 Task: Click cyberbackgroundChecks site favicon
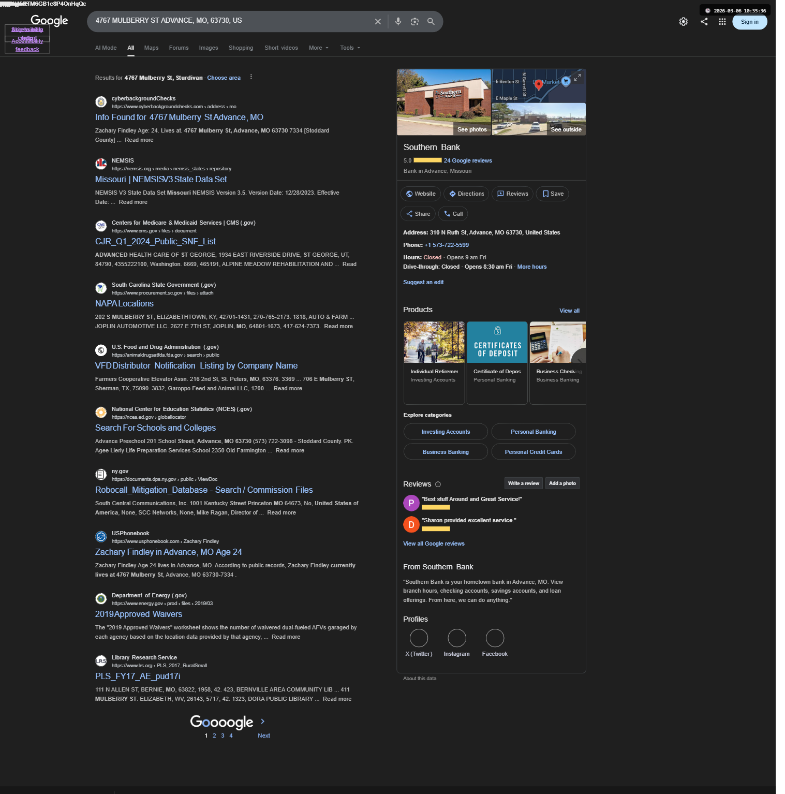(x=101, y=102)
